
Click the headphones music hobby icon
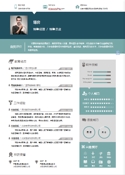coord(93,162)
